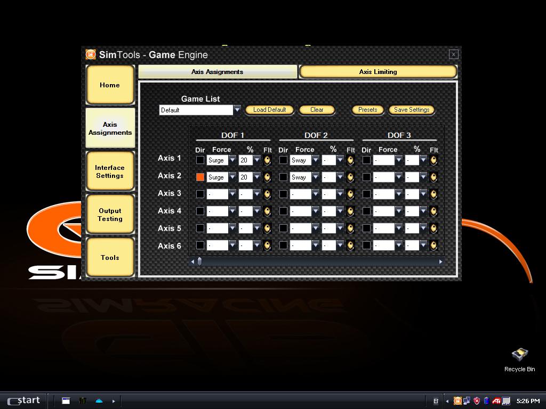Click the Clear button
Screen dimensions: 546x409
[317, 110]
